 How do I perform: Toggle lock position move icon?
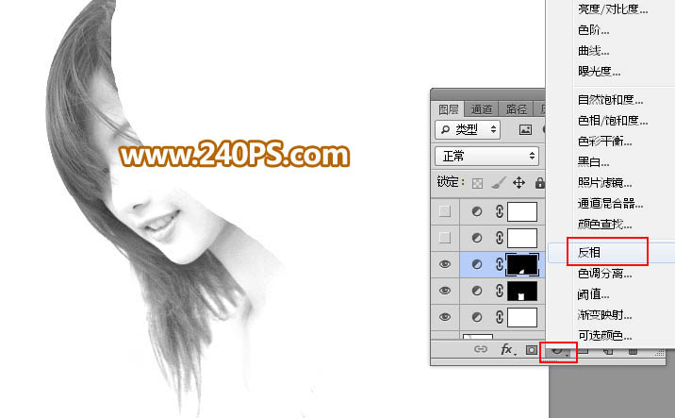click(x=519, y=183)
